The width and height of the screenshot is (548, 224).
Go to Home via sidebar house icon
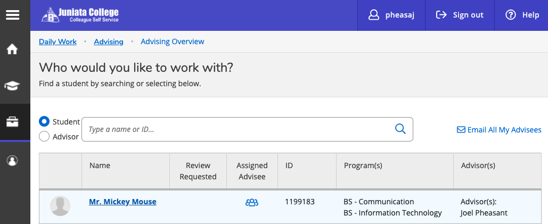(x=13, y=49)
